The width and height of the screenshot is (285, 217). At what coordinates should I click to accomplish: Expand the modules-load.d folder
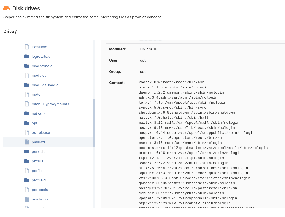pyautogui.click(x=45, y=85)
